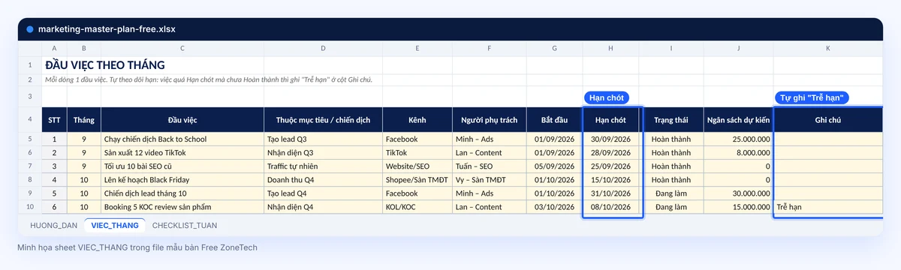Click the Tháng column header cell
Screen dimensions: 901x270
point(84,120)
